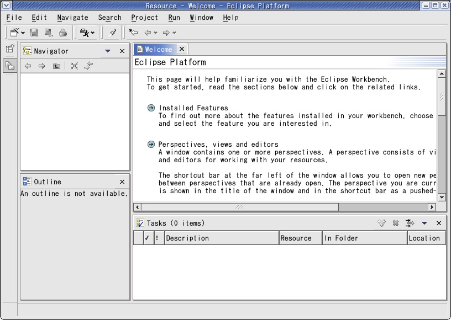The image size is (451, 320).
Task: Click the Navigator Back arrow icon
Action: pos(28,66)
